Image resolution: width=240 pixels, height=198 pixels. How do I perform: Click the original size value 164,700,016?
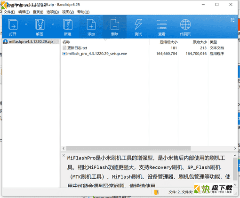pos(196,54)
